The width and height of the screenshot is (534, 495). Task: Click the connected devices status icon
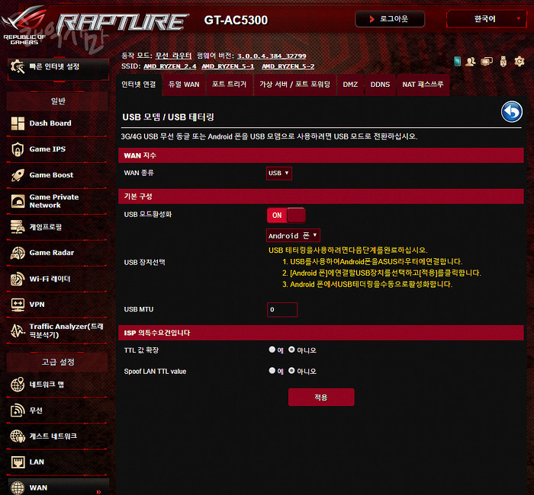pos(487,62)
